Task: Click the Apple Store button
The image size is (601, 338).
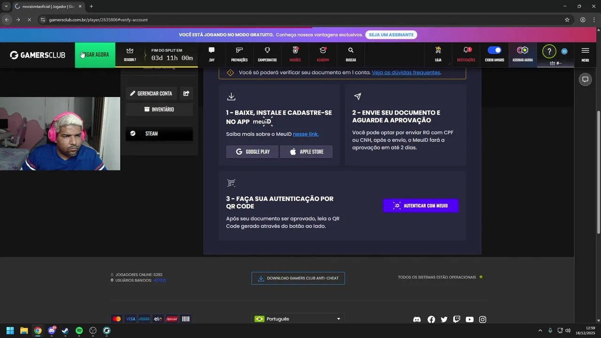Action: [306, 152]
